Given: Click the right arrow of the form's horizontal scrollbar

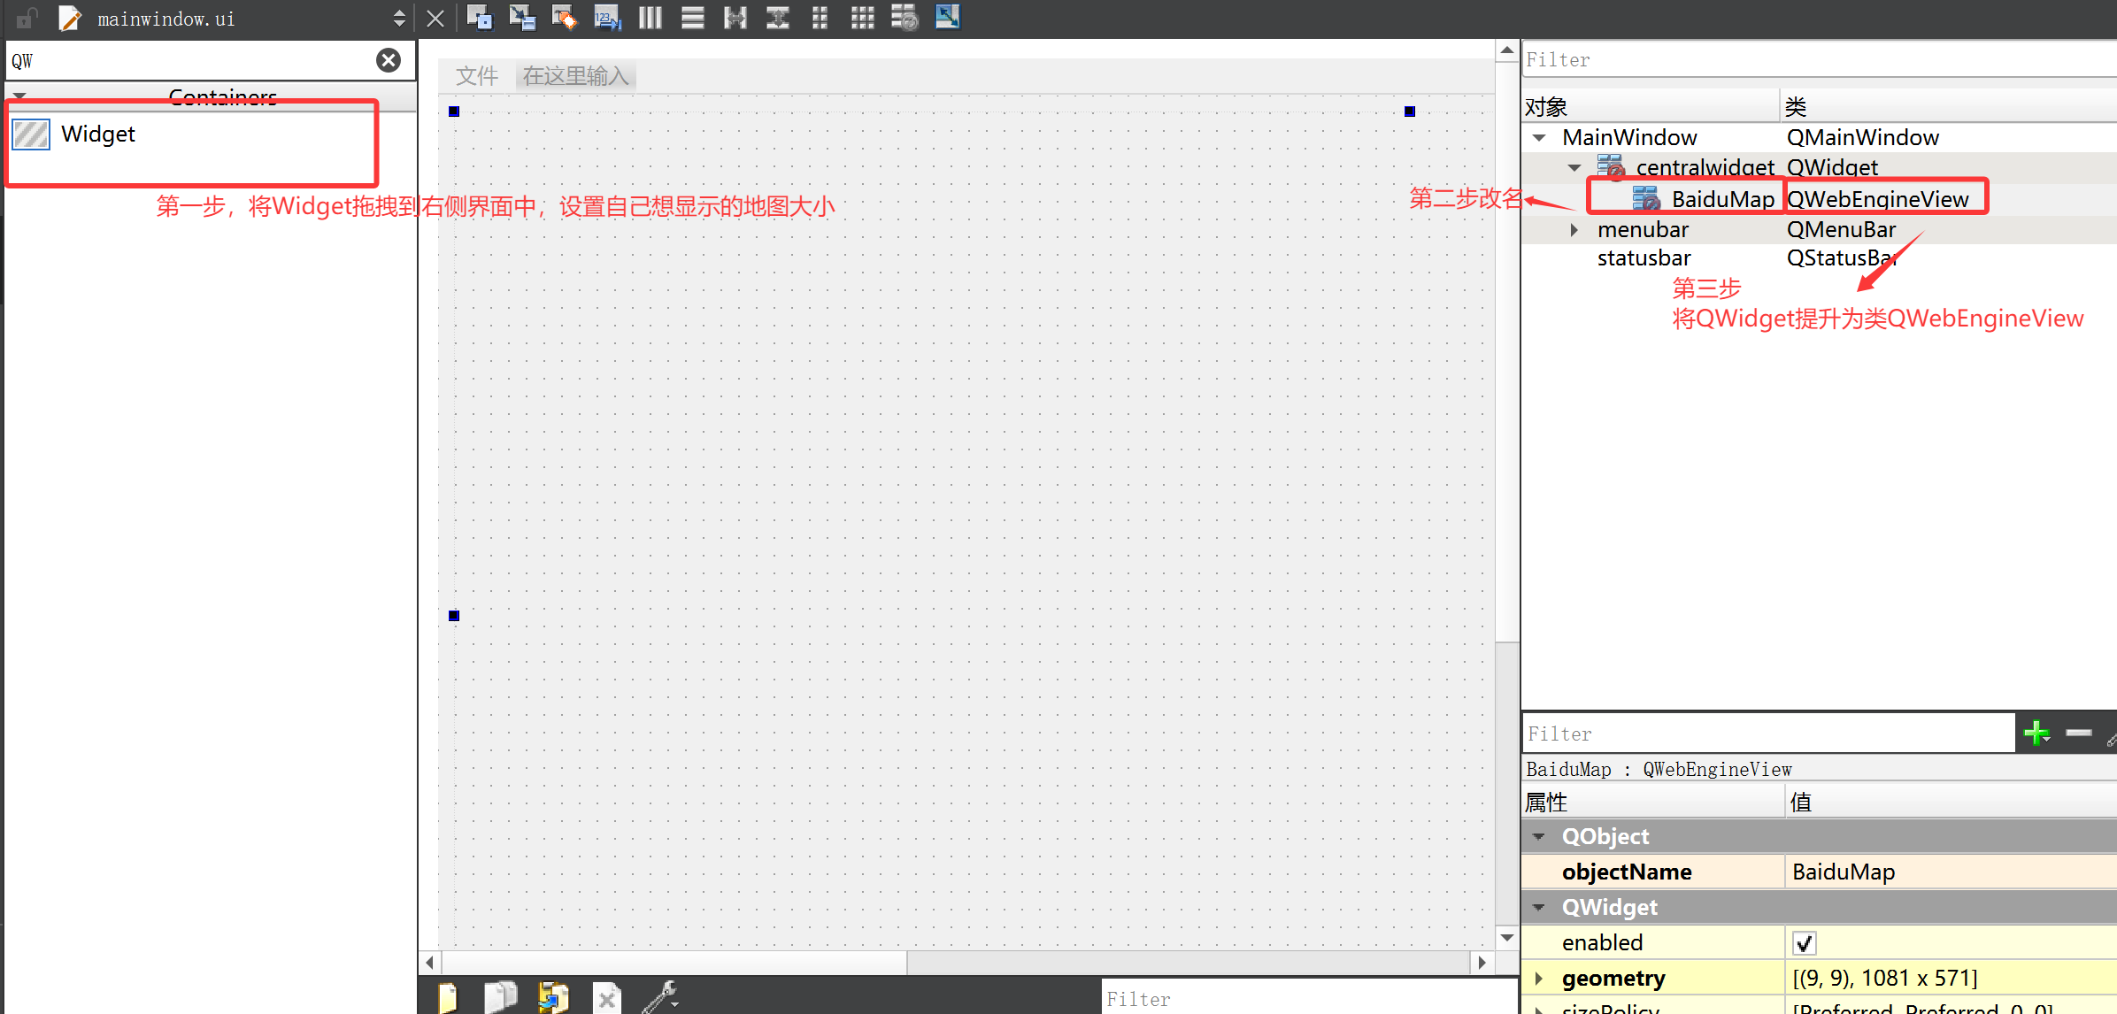Looking at the screenshot, I should click(1482, 962).
